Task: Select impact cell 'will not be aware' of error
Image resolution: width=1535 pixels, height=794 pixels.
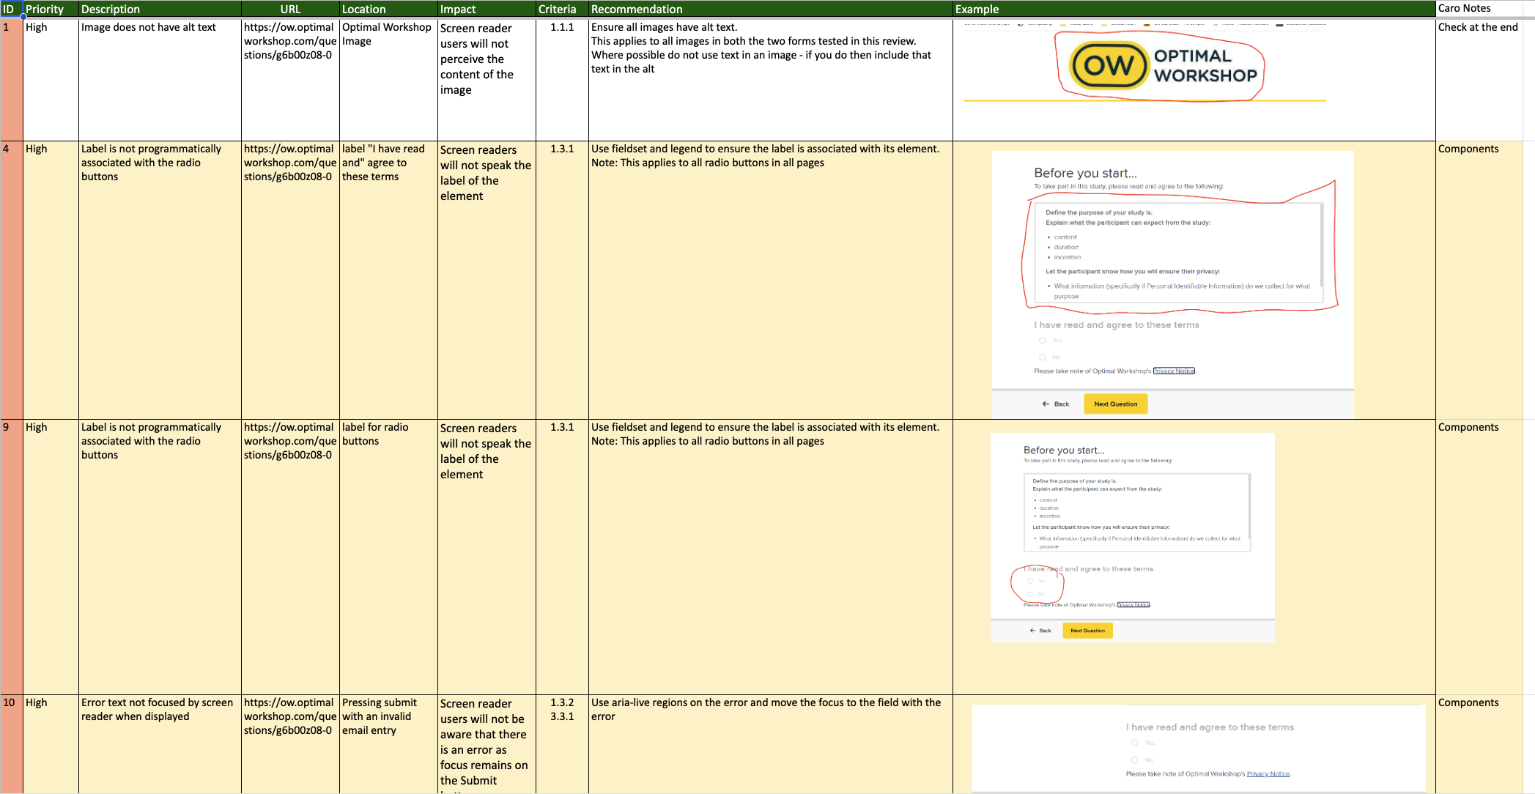Action: point(487,744)
